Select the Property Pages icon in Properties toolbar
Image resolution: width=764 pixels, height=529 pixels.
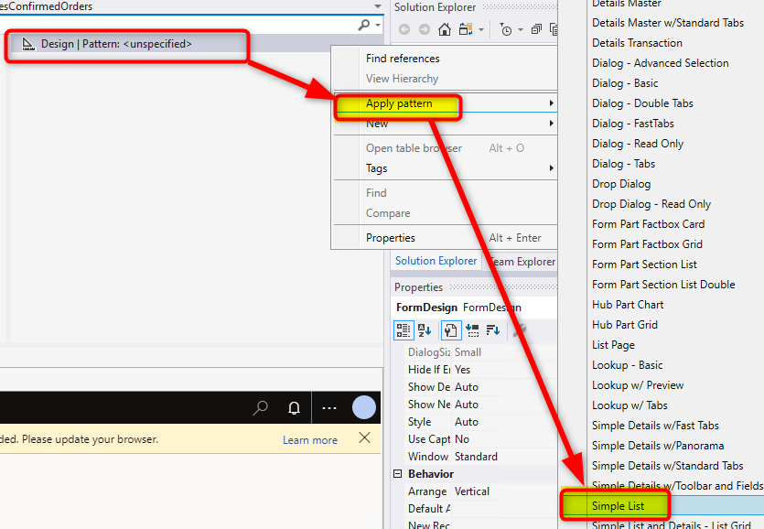point(452,330)
